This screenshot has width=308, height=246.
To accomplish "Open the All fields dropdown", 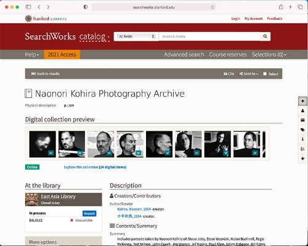I will (x=136, y=36).
